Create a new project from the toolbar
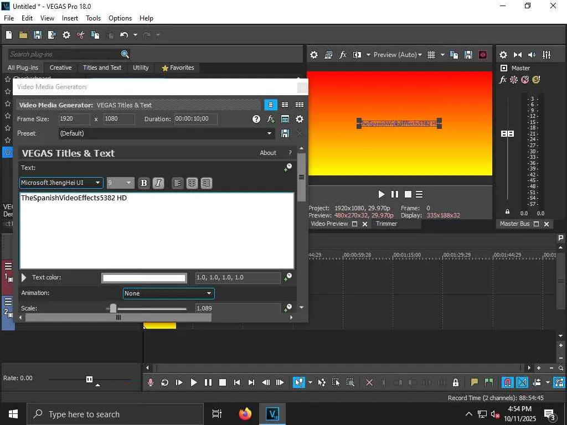The image size is (567, 425). (9, 35)
